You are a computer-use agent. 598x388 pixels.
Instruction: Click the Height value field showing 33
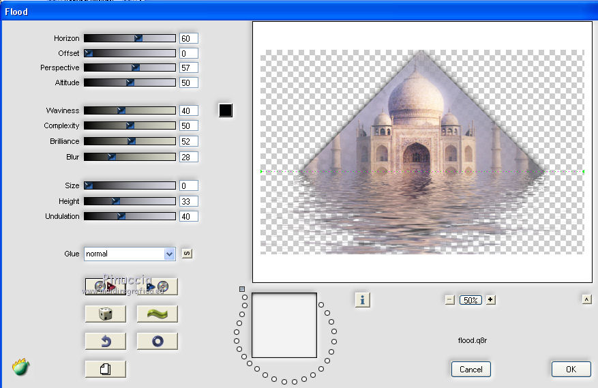click(189, 201)
